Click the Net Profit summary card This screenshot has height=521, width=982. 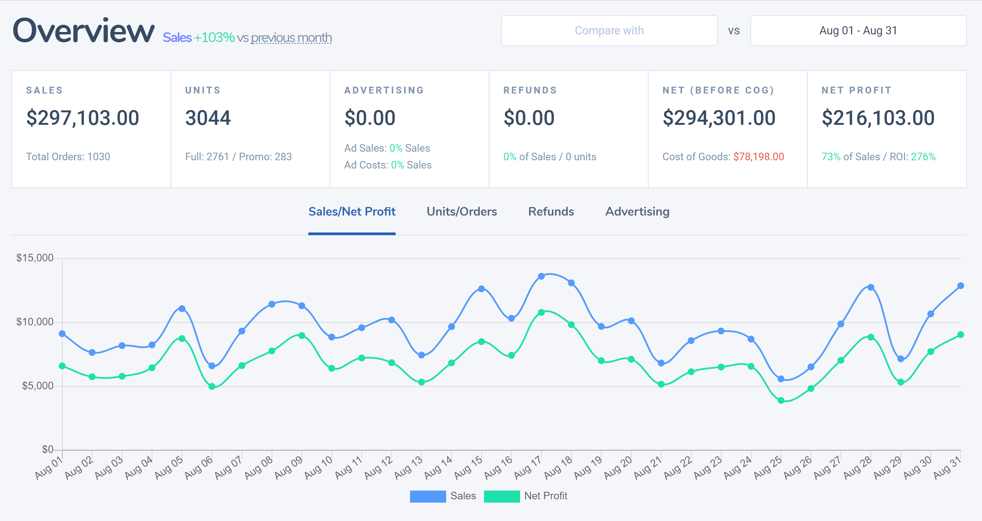[886, 129]
